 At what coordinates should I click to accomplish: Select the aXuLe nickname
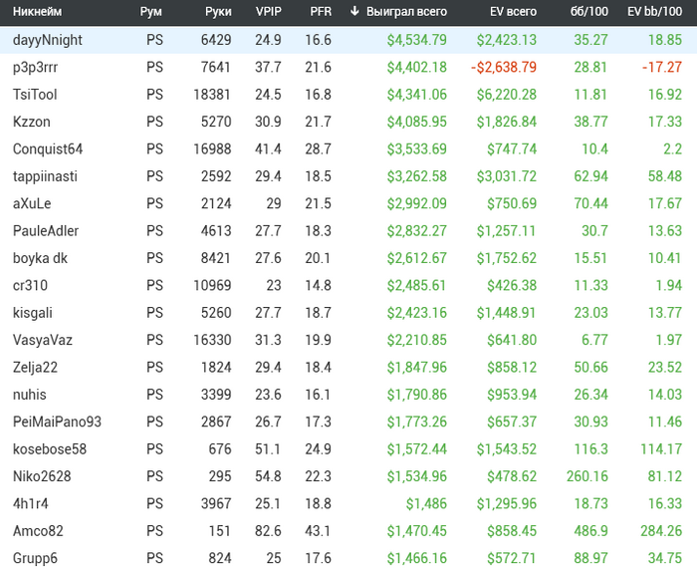point(32,203)
